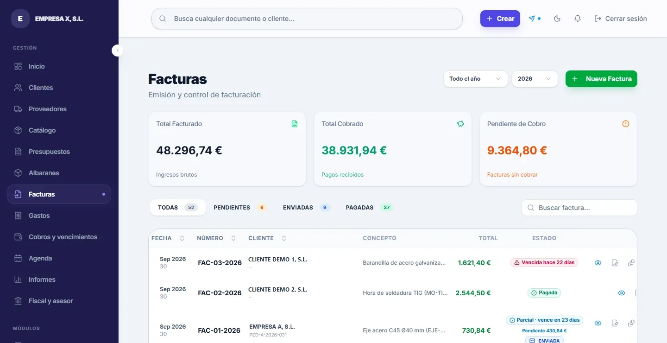Click the paper plane send icon
The width and height of the screenshot is (667, 343).
tap(532, 19)
